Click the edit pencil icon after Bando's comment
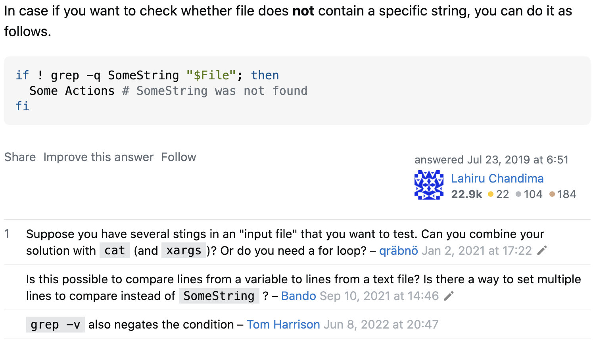This screenshot has height=346, width=595. pyautogui.click(x=449, y=296)
